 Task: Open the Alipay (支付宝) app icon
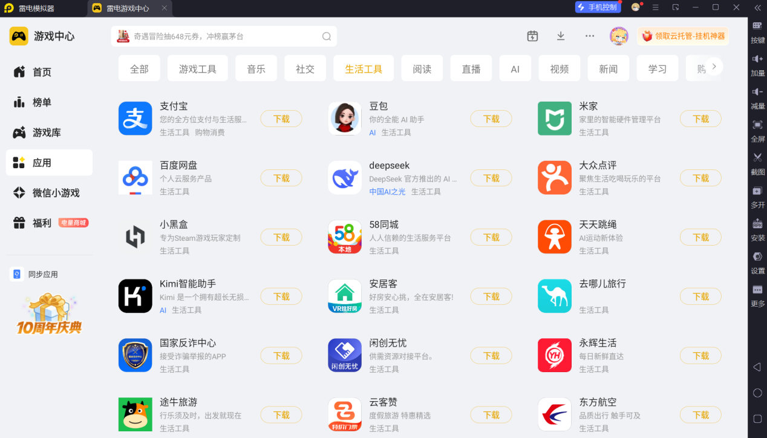coord(135,119)
